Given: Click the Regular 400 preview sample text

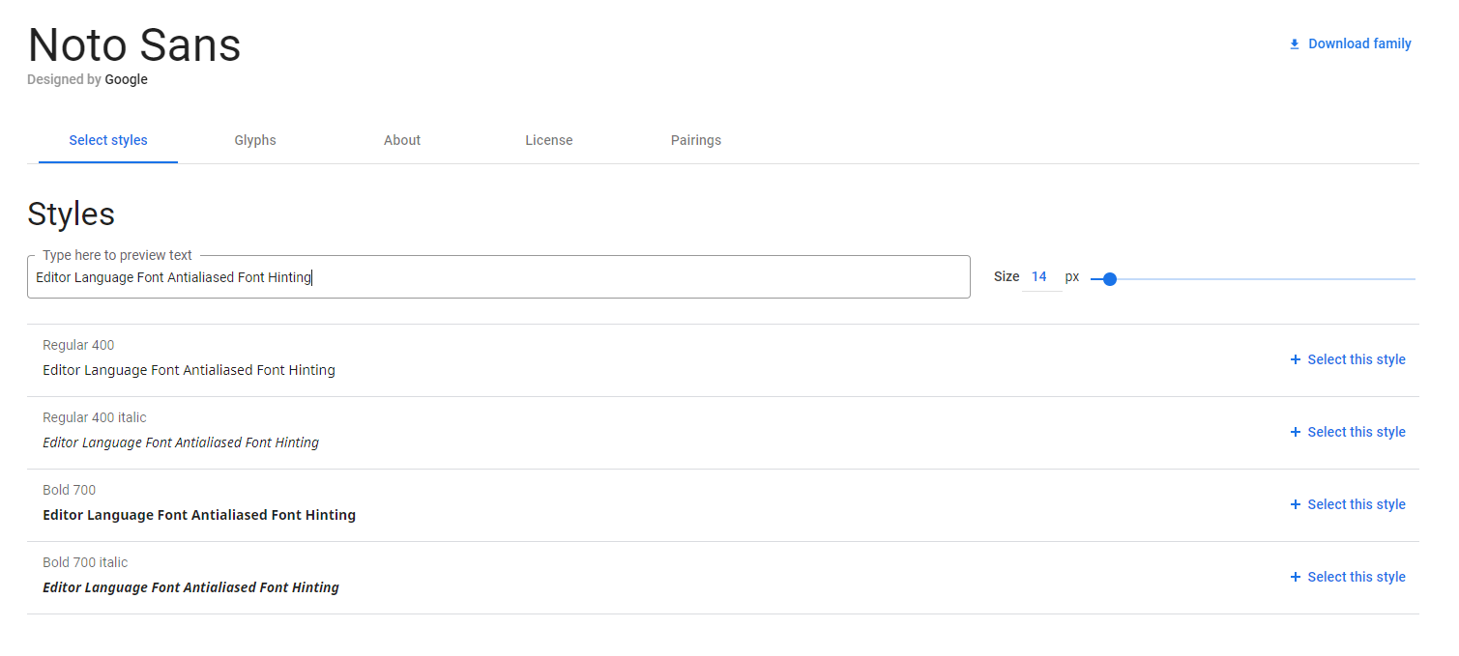Looking at the screenshot, I should click(189, 370).
